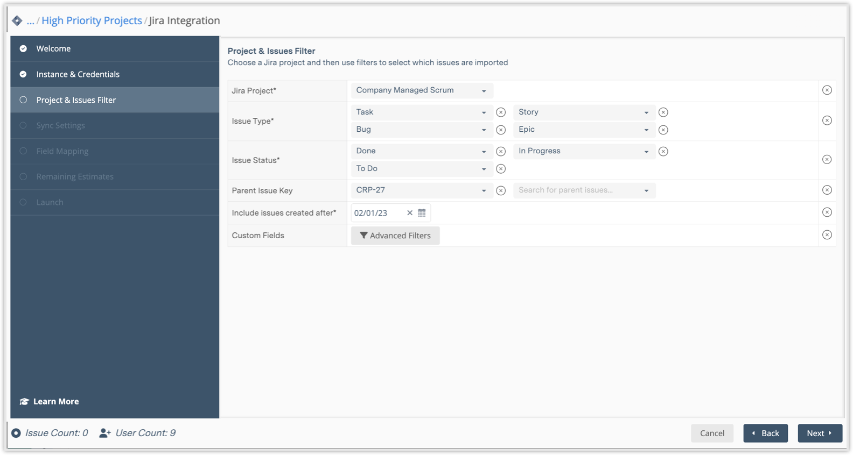
Task: Click the Search for parent issues field
Action: 579,190
